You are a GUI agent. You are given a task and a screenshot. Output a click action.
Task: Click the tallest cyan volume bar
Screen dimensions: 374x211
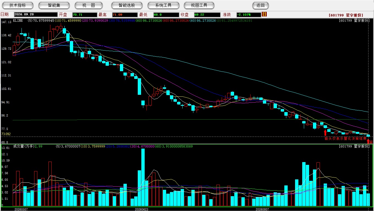[143, 177]
